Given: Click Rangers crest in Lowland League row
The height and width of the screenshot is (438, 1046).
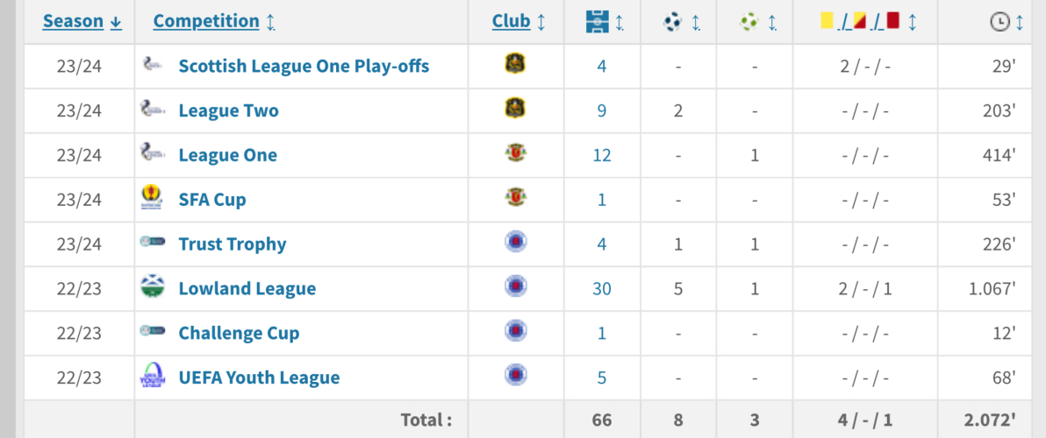Looking at the screenshot, I should pyautogui.click(x=515, y=287).
